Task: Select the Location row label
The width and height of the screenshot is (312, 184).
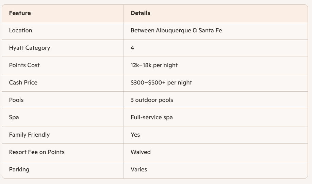Action: [x=20, y=30]
